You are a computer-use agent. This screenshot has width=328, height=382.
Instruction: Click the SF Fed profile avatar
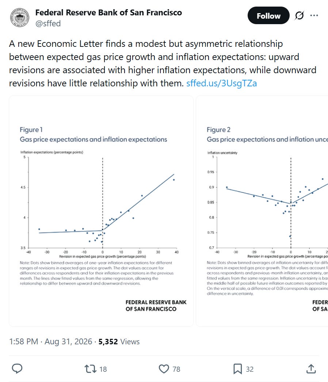20,18
